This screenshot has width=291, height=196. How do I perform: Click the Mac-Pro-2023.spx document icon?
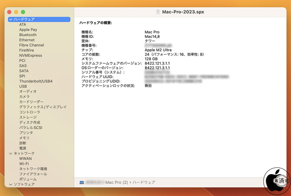(x=158, y=12)
